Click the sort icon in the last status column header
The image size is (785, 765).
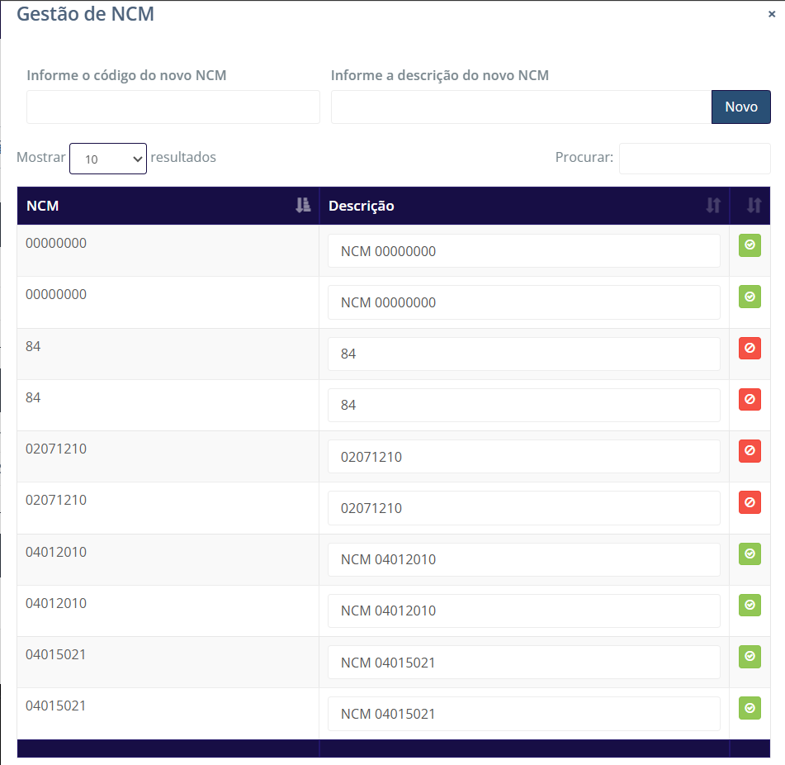[753, 206]
